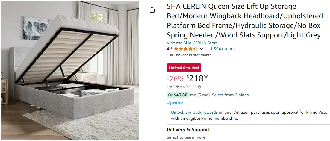
Task: Click the 4.5 rating number
Action: coord(169,49)
